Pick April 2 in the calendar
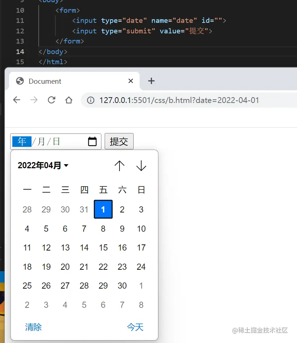Image resolution: width=297 pixels, height=343 pixels. pos(122,210)
